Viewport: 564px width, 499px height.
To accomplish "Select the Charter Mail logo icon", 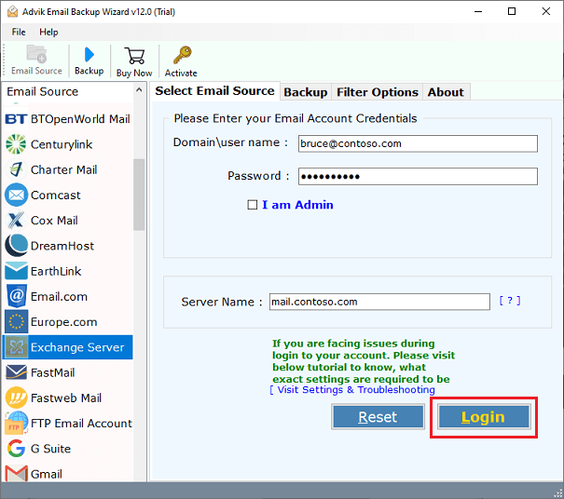I will coord(16,169).
